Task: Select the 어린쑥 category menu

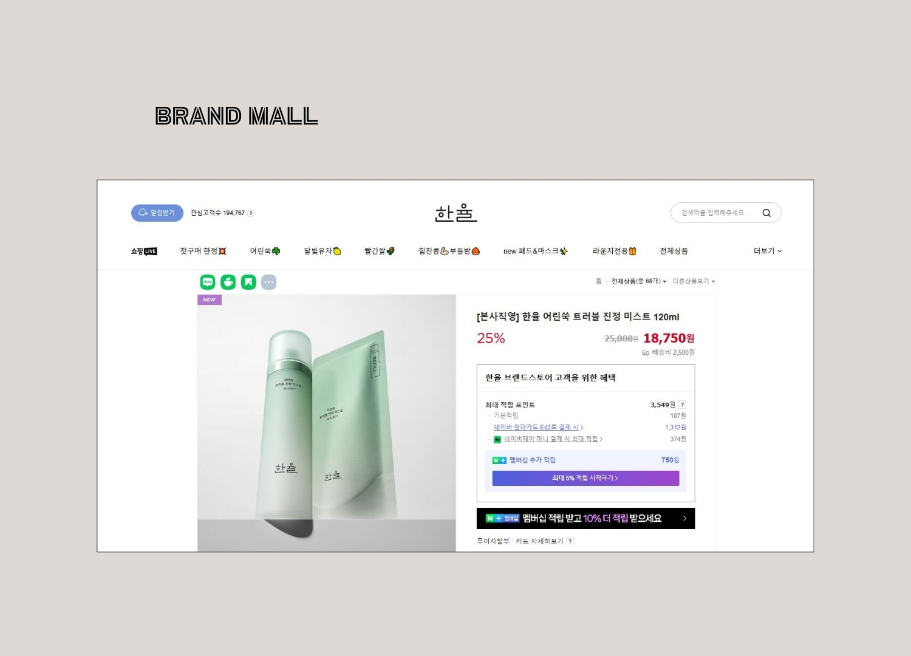Action: [x=265, y=251]
